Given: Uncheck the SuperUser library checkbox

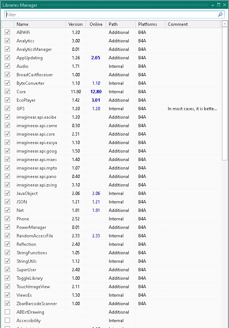Looking at the screenshot, I should 7,269.
